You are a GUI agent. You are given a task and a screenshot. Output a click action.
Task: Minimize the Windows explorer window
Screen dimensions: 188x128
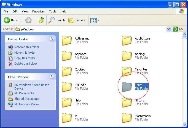tap(170, 5)
